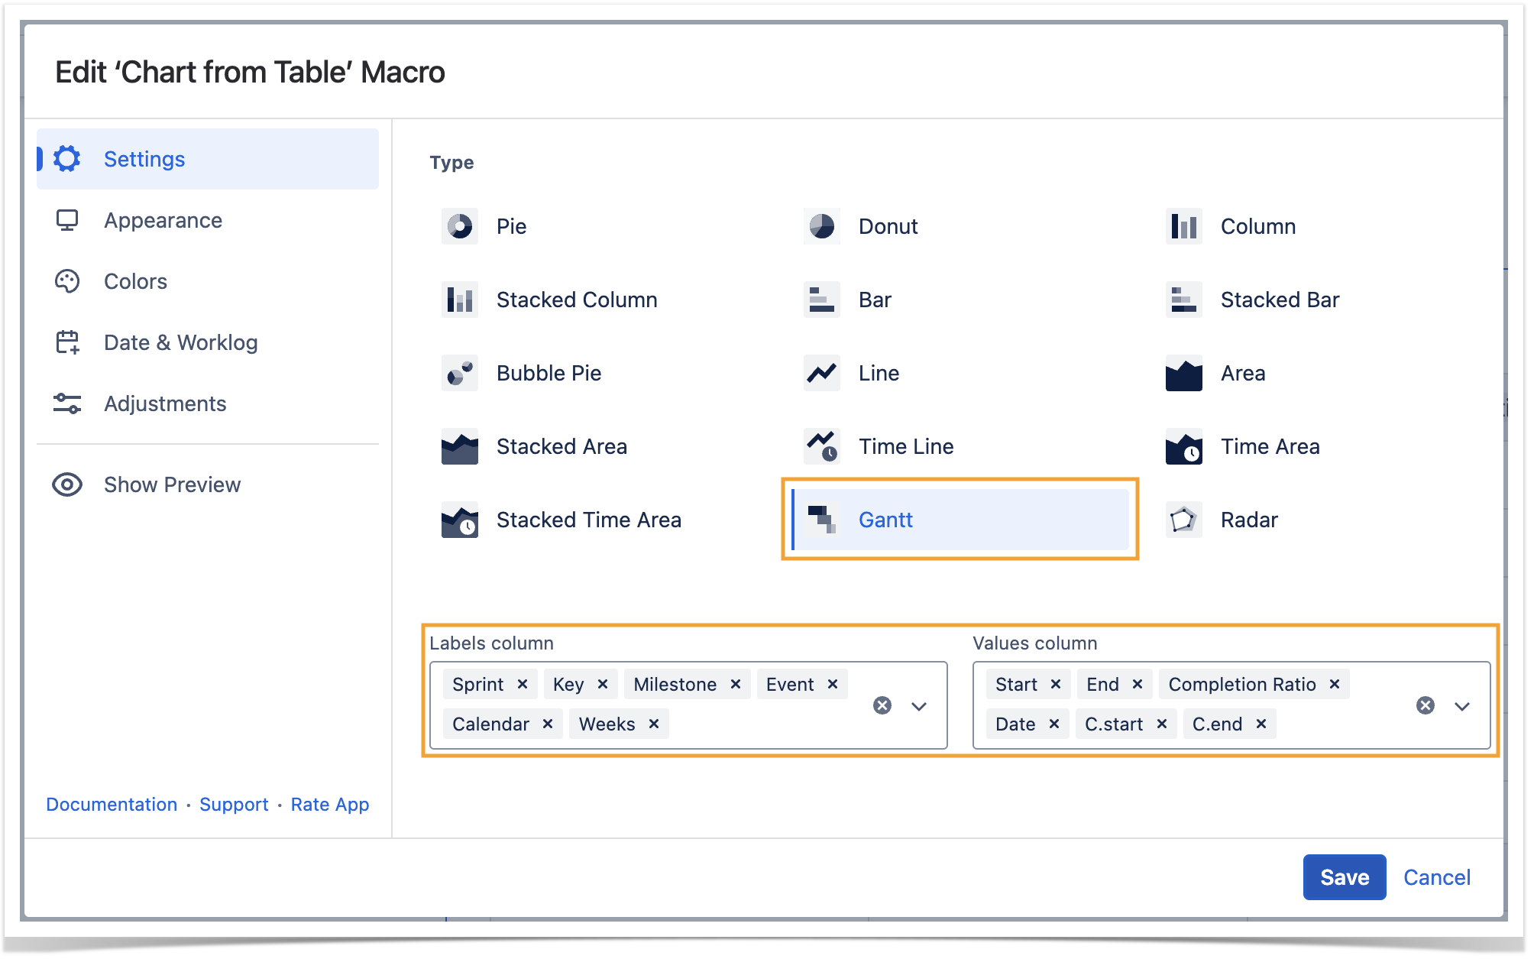Pick the Stacked Time Area icon
Viewport: 1534px width, 959px height.
click(459, 520)
